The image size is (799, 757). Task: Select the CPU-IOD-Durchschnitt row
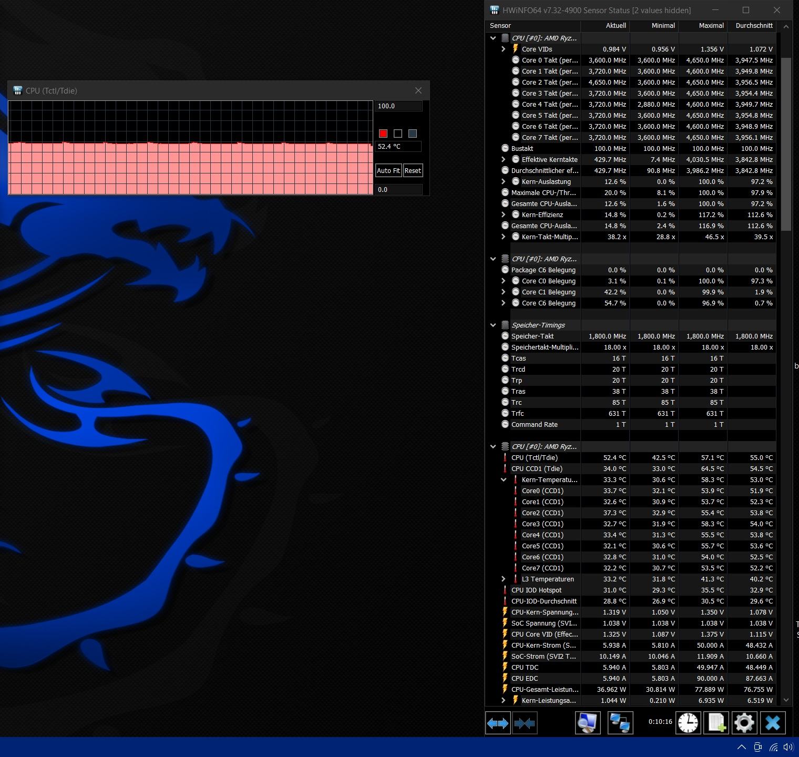coord(631,601)
